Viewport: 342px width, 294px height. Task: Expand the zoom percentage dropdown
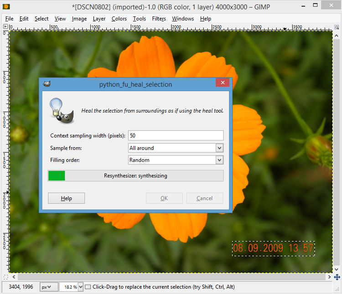tap(81, 287)
